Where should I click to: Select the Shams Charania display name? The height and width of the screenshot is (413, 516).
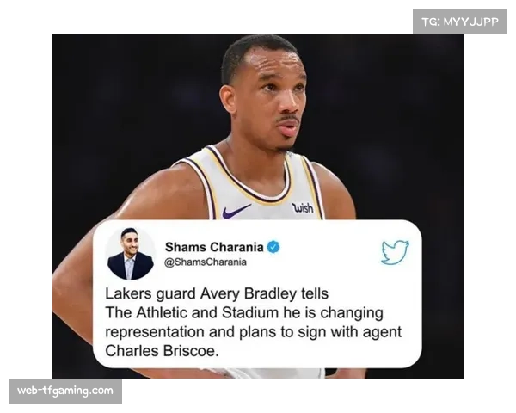click(214, 247)
